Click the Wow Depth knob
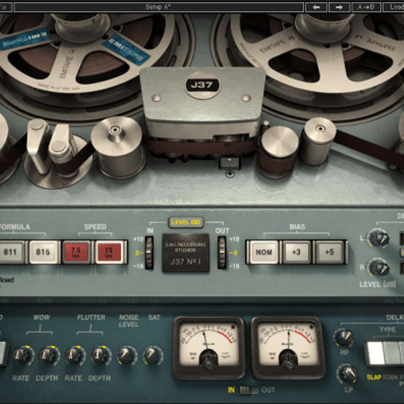404x404 pixels. 49,355
